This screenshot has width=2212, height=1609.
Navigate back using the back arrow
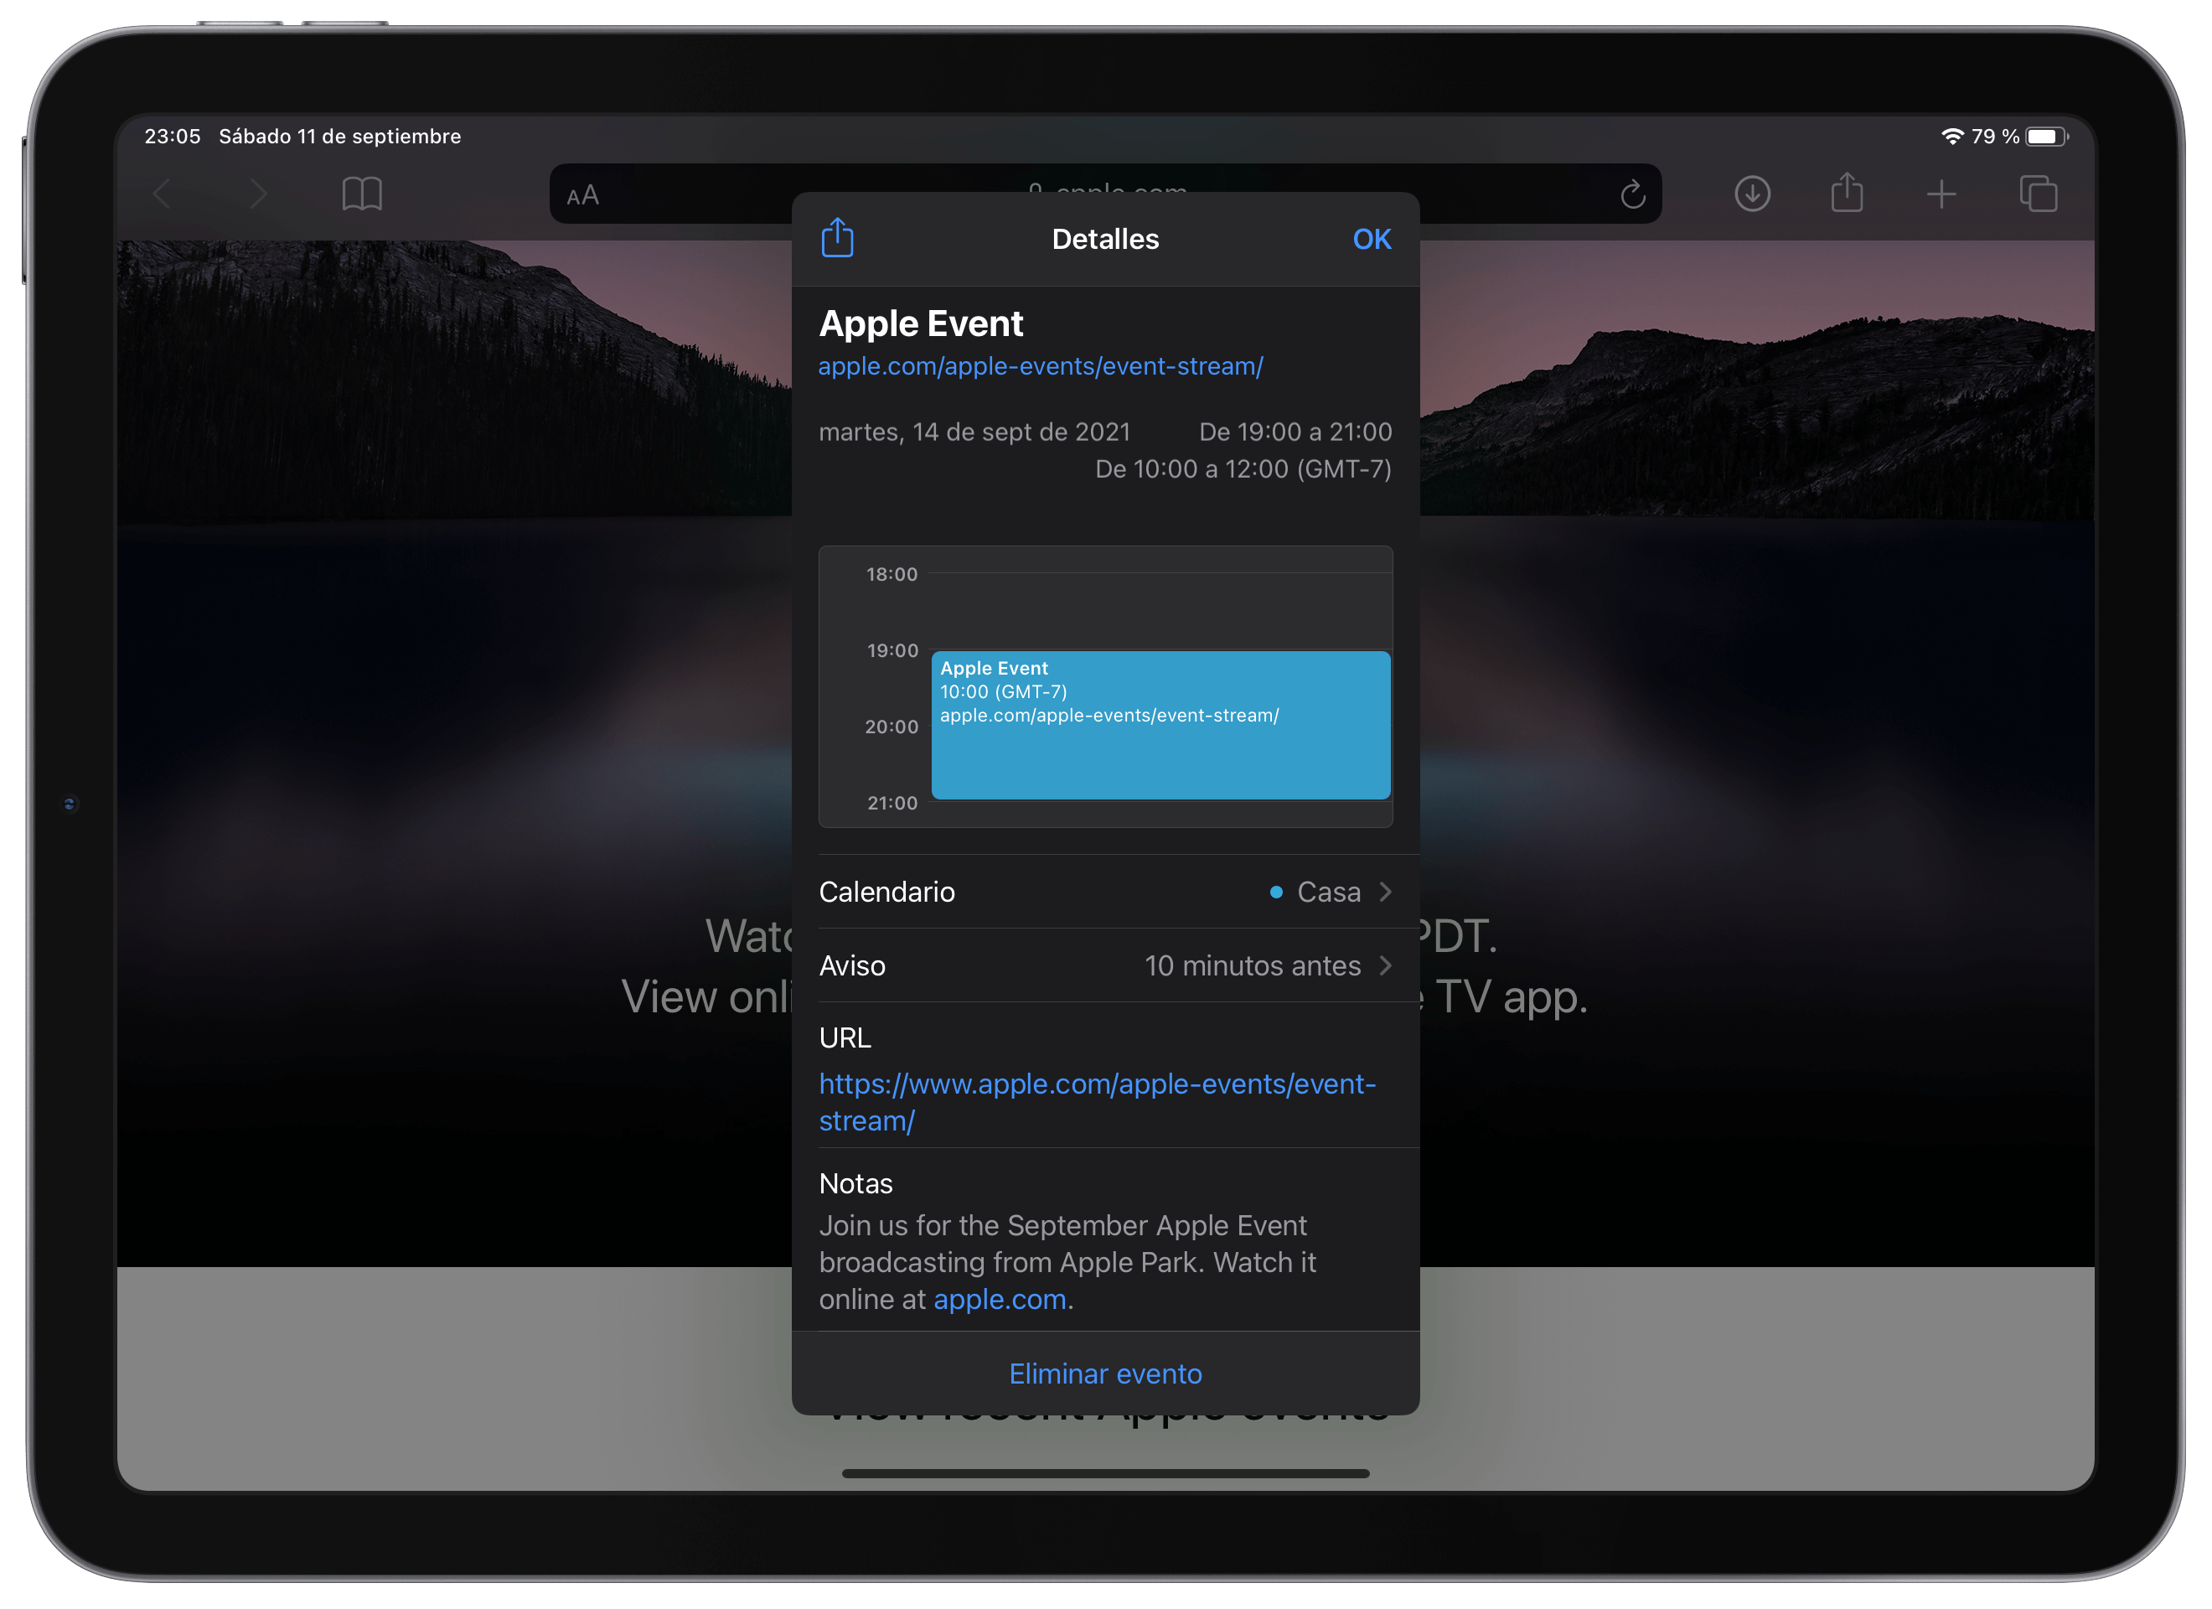[162, 194]
